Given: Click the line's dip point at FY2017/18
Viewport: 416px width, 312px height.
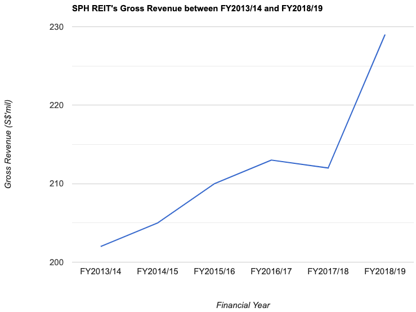Looking at the screenshot, I should pos(328,168).
